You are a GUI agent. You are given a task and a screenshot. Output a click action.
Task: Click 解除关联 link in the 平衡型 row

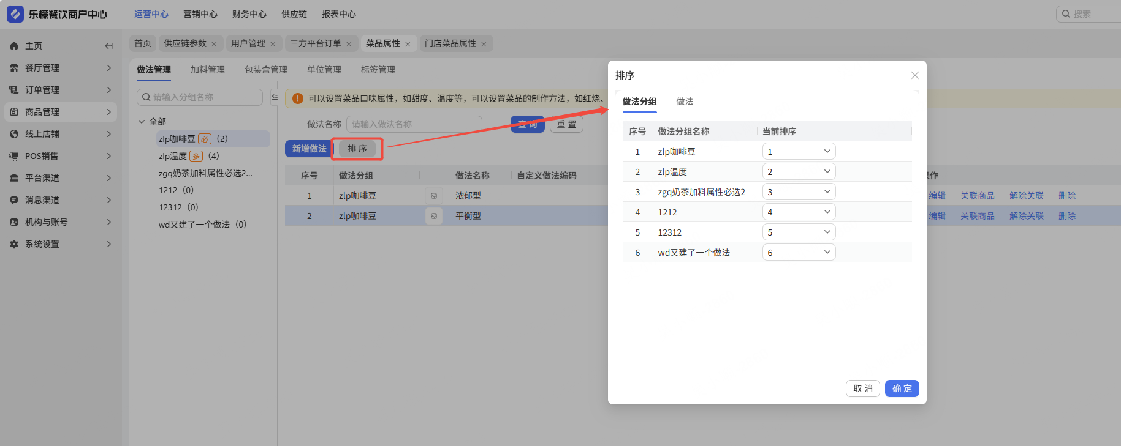[1027, 216]
